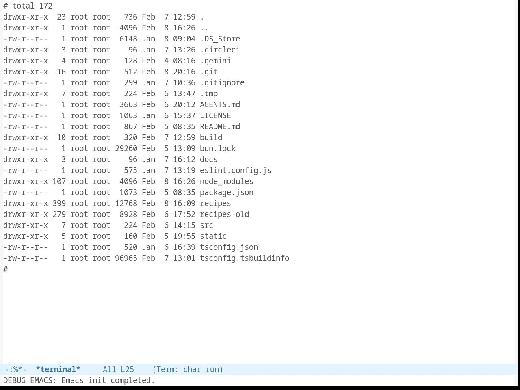
Task: Click the .gitignore file entry
Action: (222, 82)
